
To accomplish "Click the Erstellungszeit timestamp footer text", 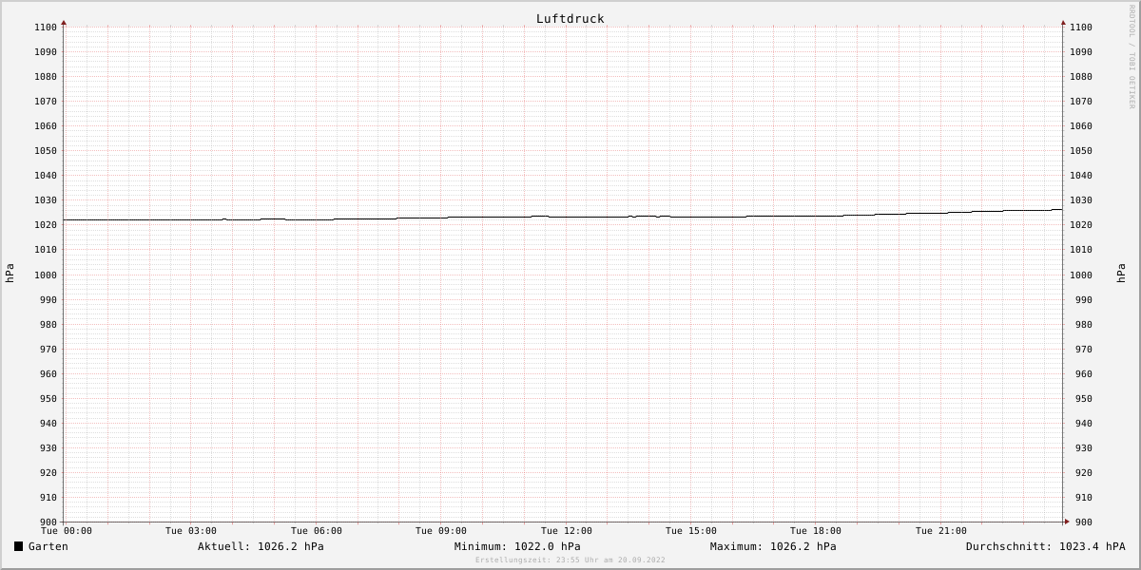I will tap(570, 560).
